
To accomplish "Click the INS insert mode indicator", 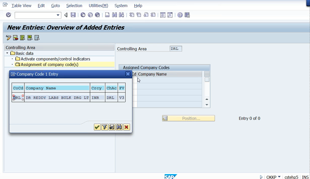I will click(x=305, y=177).
